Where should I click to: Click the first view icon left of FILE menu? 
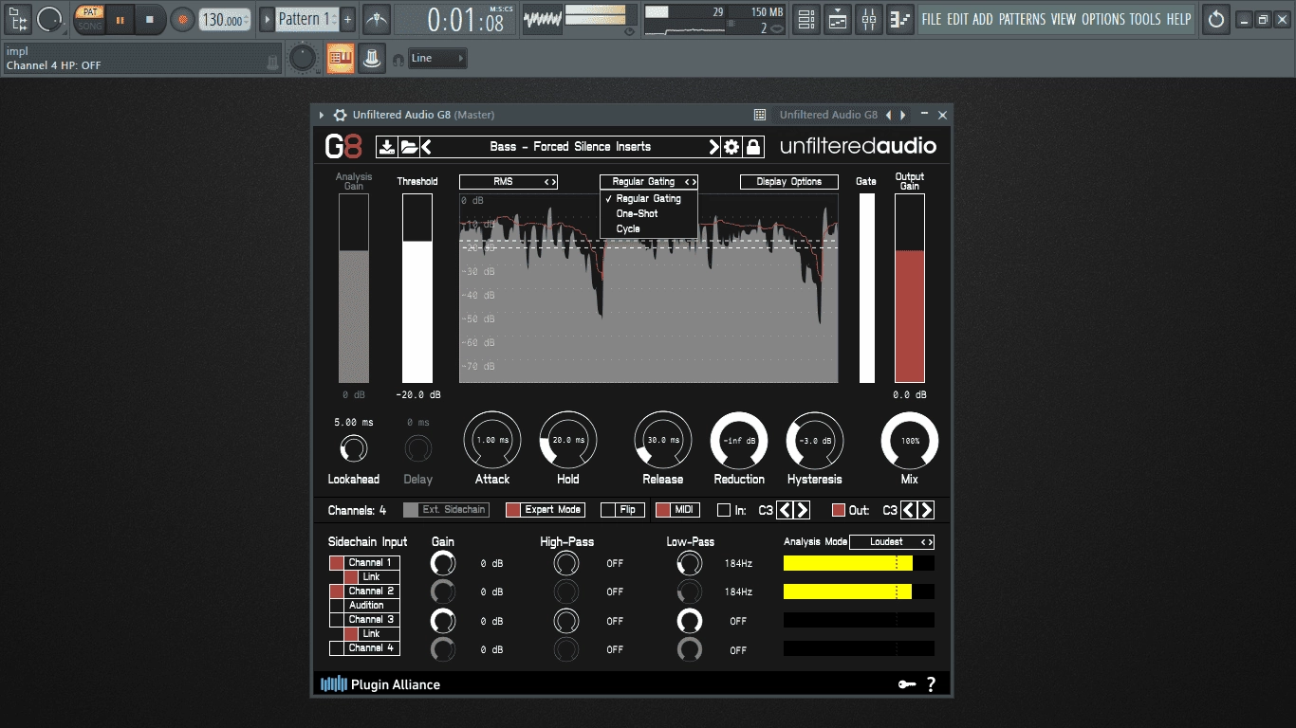click(806, 19)
